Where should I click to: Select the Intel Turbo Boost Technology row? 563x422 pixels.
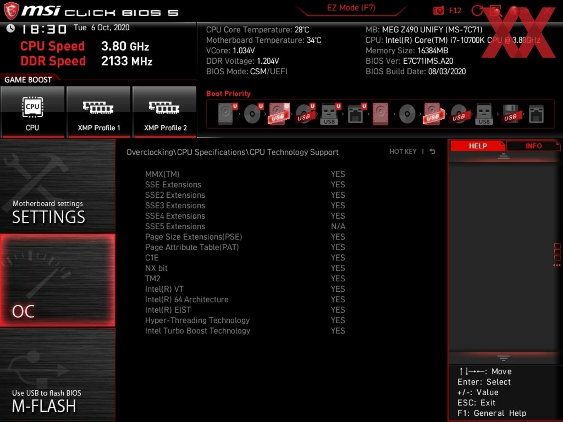click(x=245, y=331)
